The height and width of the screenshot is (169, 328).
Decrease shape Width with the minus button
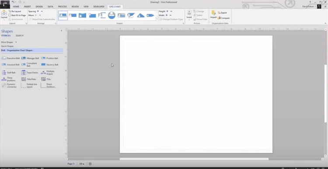click(170, 15)
